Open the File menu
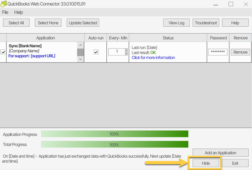The width and height of the screenshot is (252, 170). coord(5,12)
